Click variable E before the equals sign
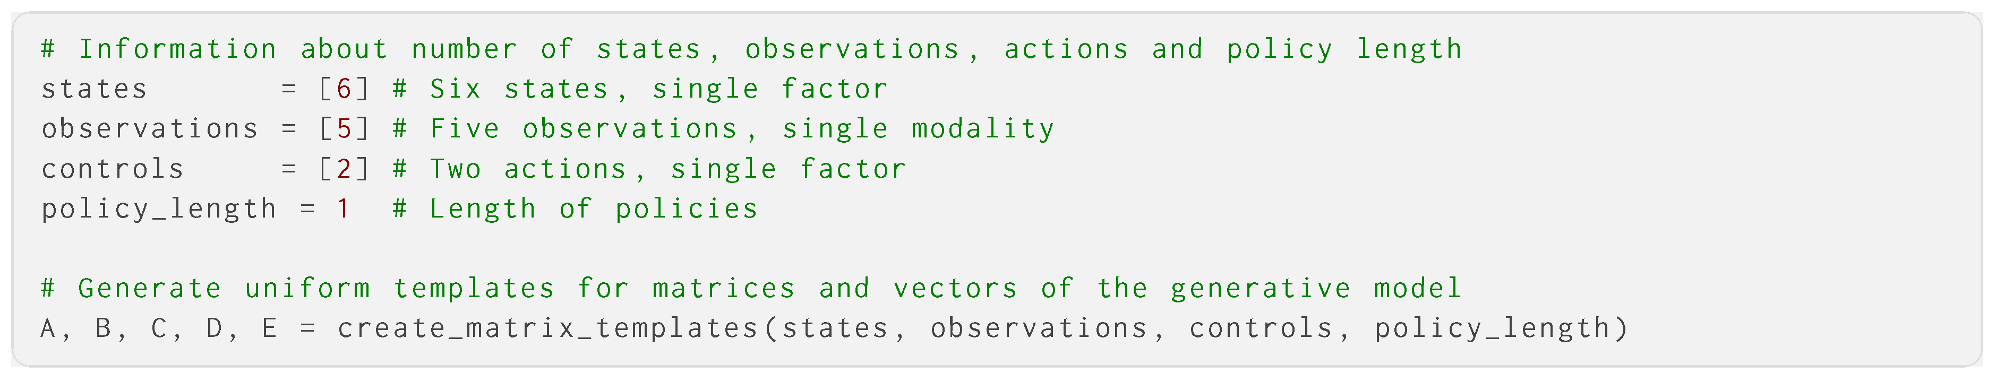1996x382 pixels. click(x=270, y=328)
